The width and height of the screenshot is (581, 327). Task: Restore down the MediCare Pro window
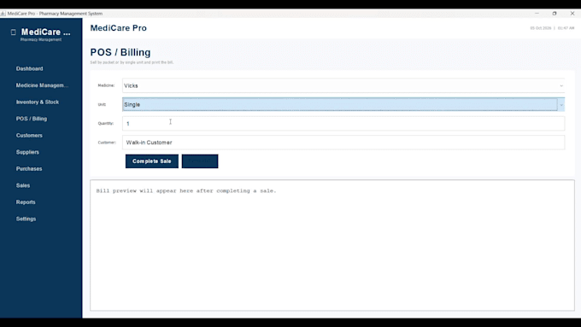coord(555,14)
